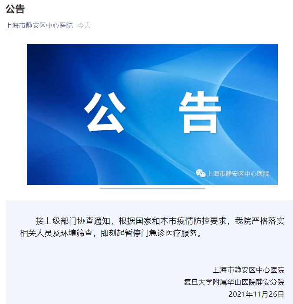This screenshot has height=304, width=293.
Task: Click the phrase 我院严格落实
Action: (x=260, y=221)
